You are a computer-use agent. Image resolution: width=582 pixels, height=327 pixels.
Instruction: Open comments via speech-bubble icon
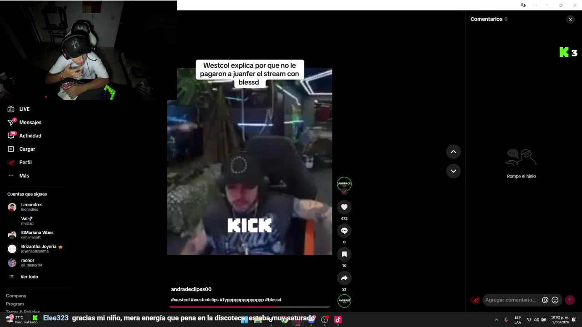344,231
